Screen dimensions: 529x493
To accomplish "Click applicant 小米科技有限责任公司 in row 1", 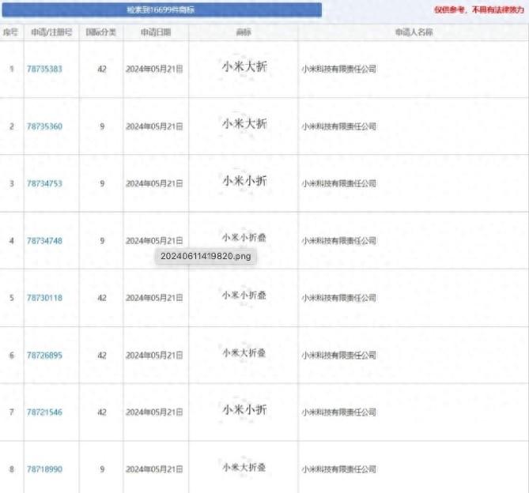I will pyautogui.click(x=338, y=69).
